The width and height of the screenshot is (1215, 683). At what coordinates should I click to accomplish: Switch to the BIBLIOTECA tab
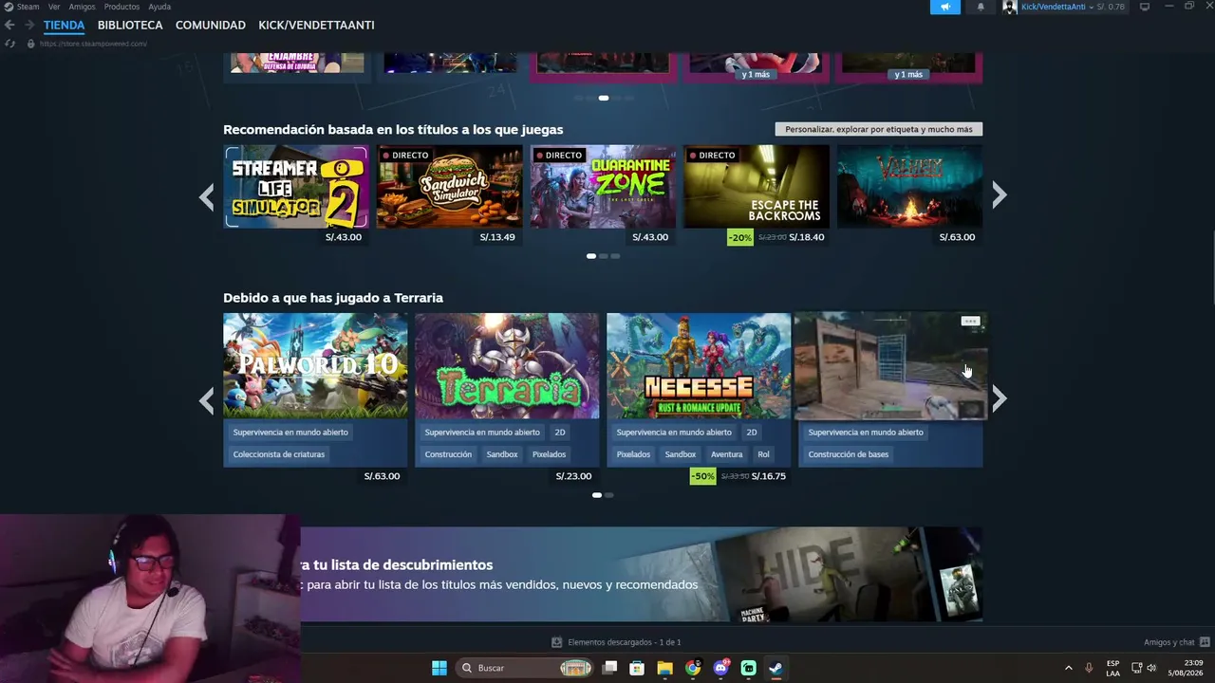[130, 26]
